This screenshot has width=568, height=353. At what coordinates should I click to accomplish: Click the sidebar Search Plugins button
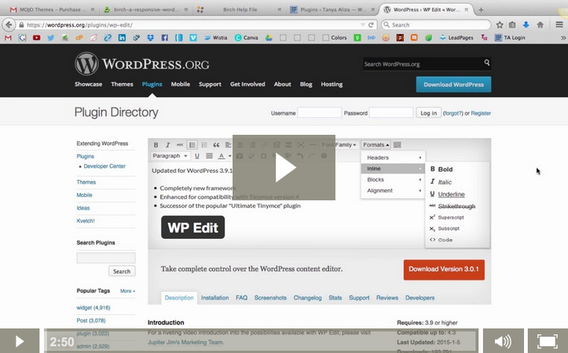(x=122, y=271)
